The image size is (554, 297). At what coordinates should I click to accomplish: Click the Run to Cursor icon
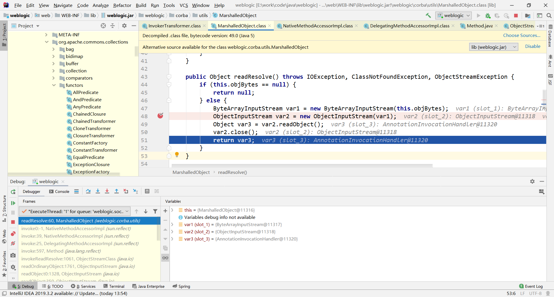pyautogui.click(x=135, y=191)
